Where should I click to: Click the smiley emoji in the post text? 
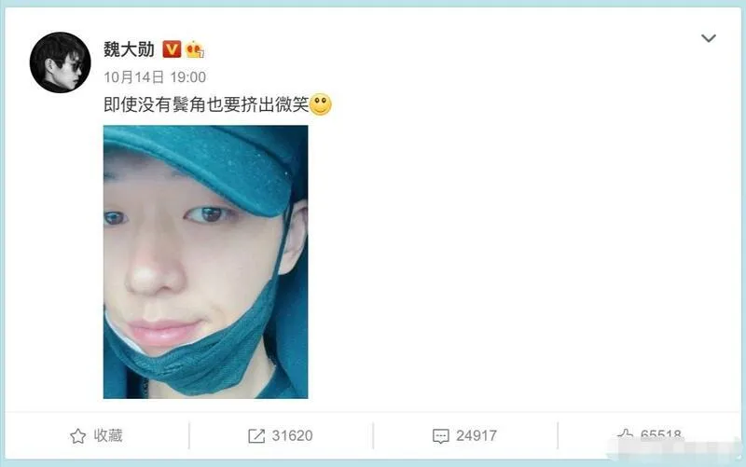pos(320,104)
